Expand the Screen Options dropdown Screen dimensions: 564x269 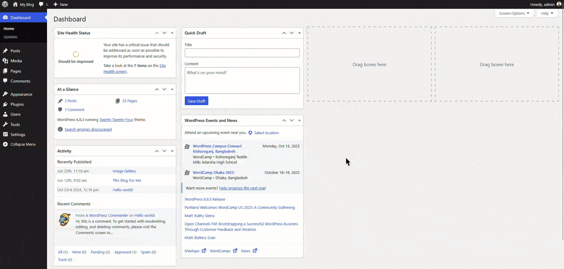tap(514, 14)
